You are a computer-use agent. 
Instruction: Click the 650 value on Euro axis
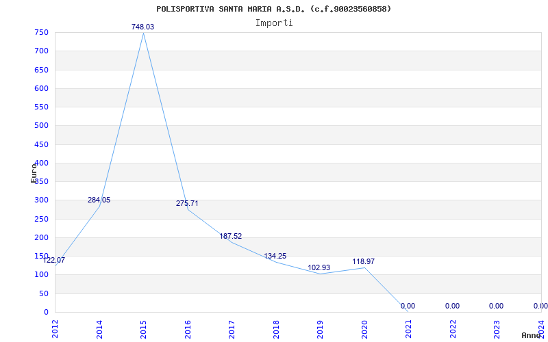[41, 70]
